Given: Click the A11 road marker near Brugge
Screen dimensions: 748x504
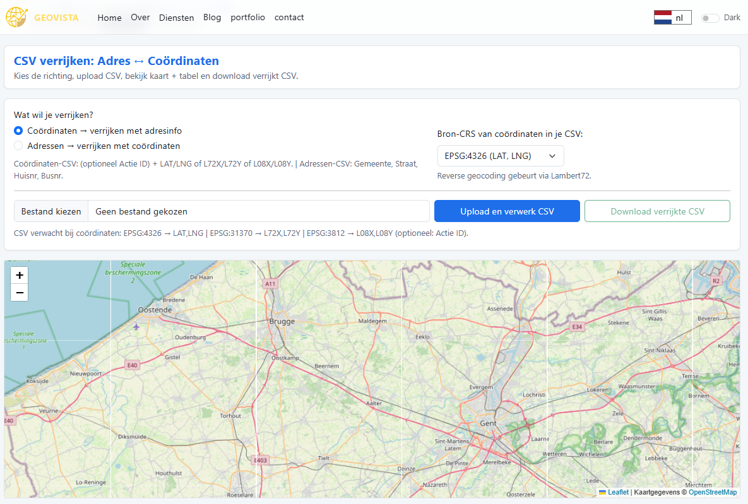Looking at the screenshot, I should coord(271,284).
